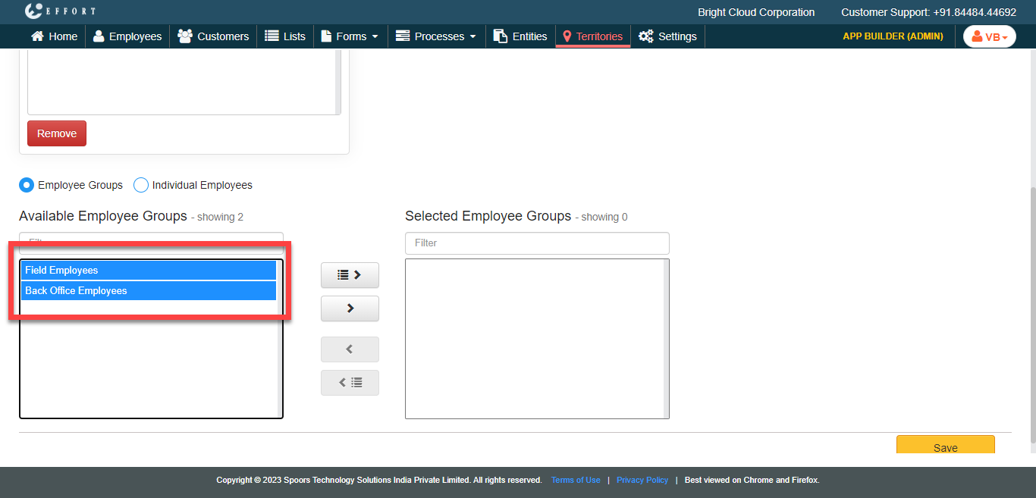1036x498 pixels.
Task: Click the Home icon in navbar
Action: click(37, 36)
